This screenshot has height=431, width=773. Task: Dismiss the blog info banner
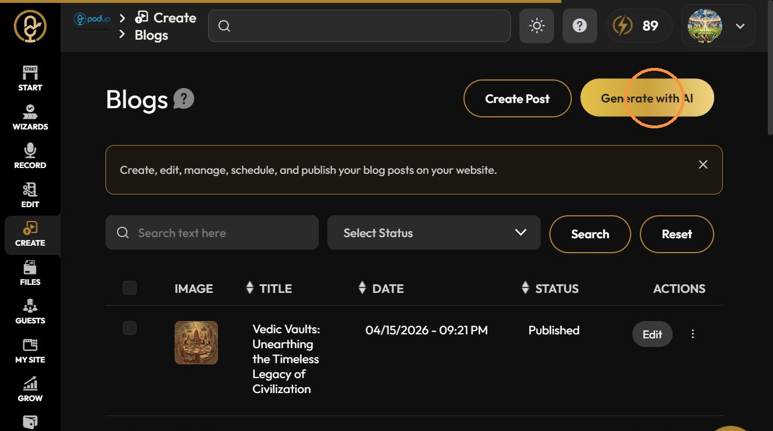703,165
